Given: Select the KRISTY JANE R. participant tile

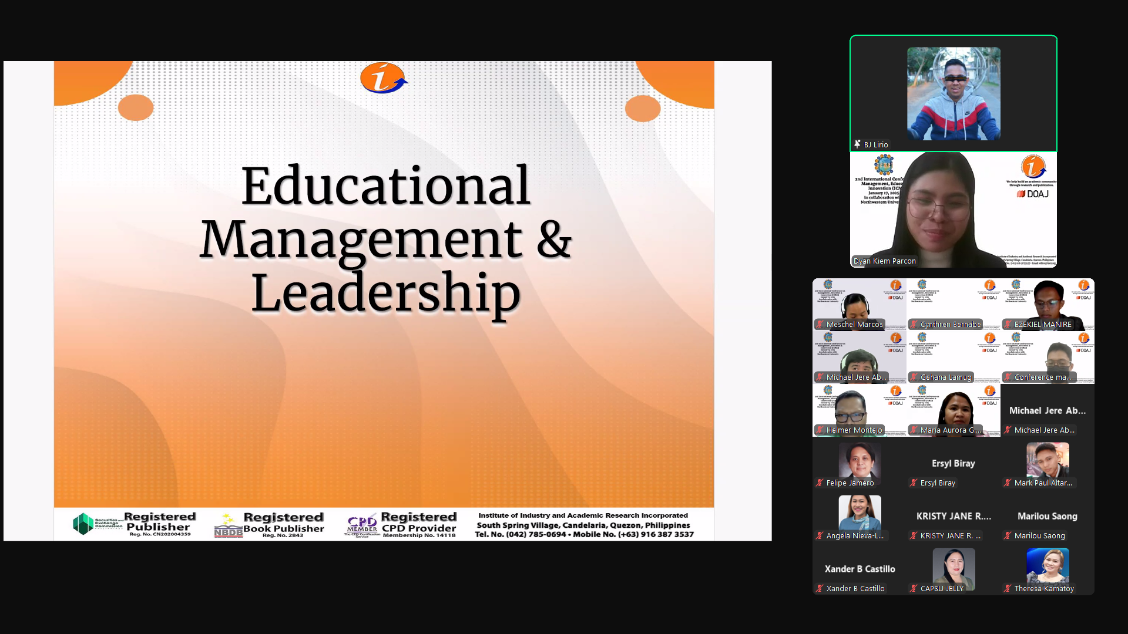Looking at the screenshot, I should point(953,517).
